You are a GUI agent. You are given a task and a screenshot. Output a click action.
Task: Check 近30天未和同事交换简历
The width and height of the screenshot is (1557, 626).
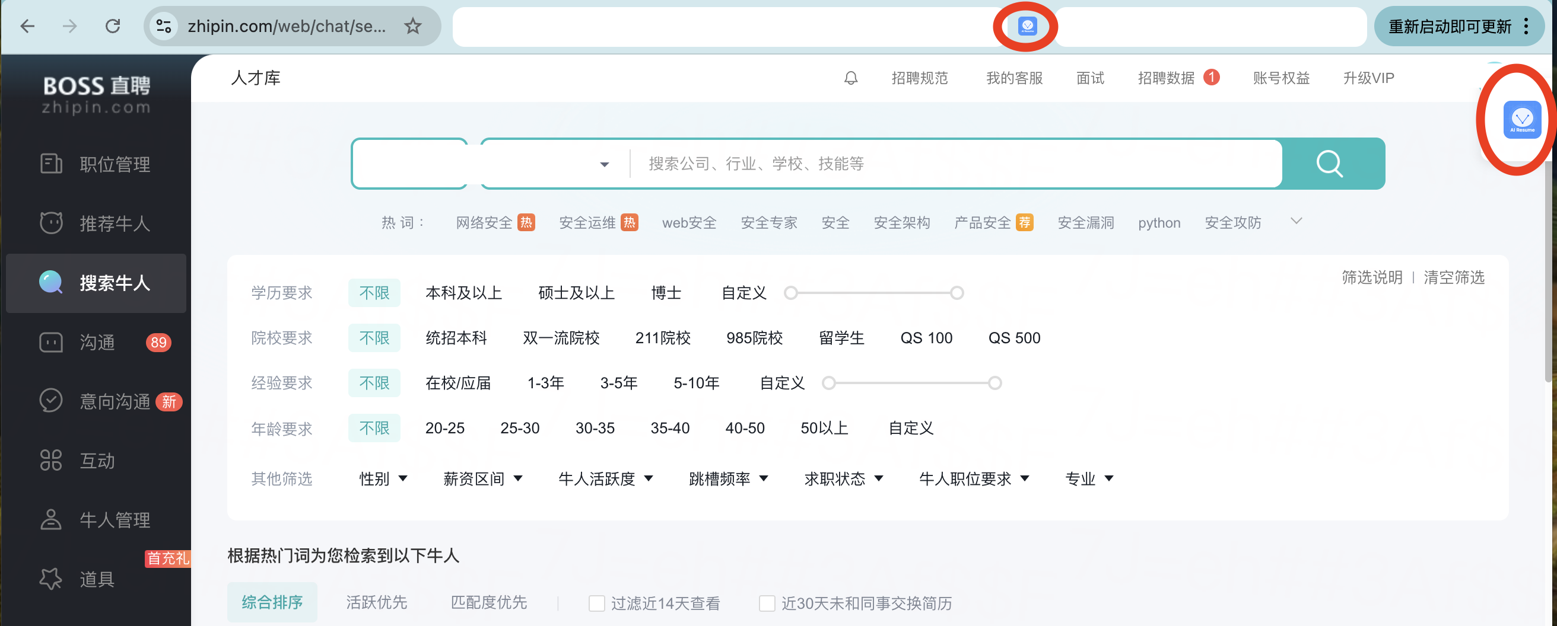[767, 603]
